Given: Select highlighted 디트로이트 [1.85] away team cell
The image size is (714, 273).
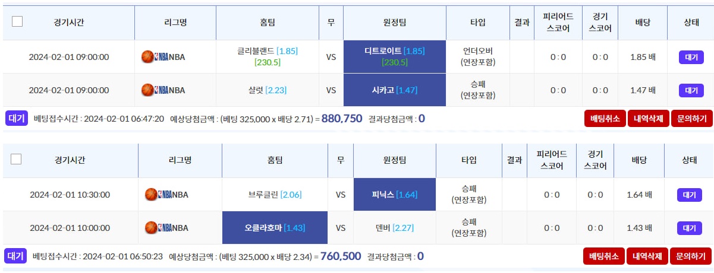Looking at the screenshot, I should 394,56.
